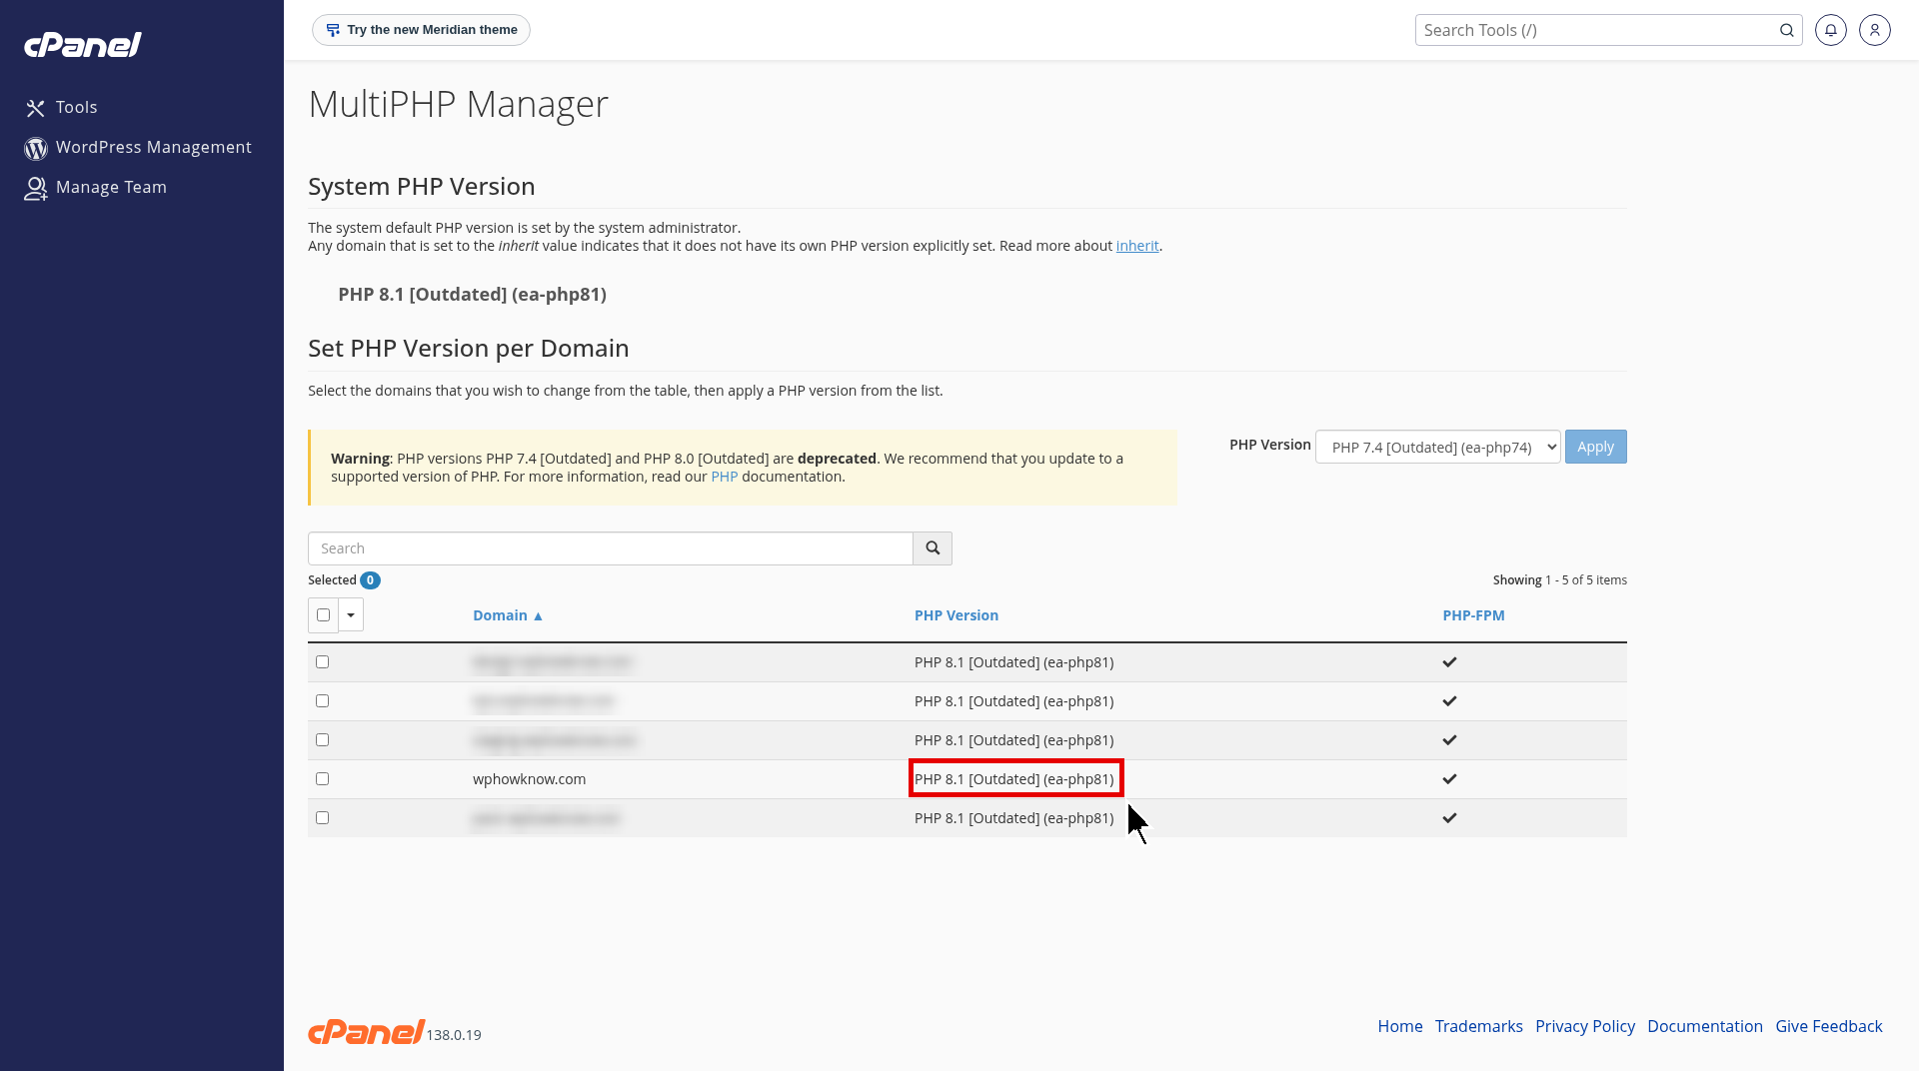Open the Privacy Policy footer link
Image resolution: width=1919 pixels, height=1071 pixels.
(1584, 1026)
